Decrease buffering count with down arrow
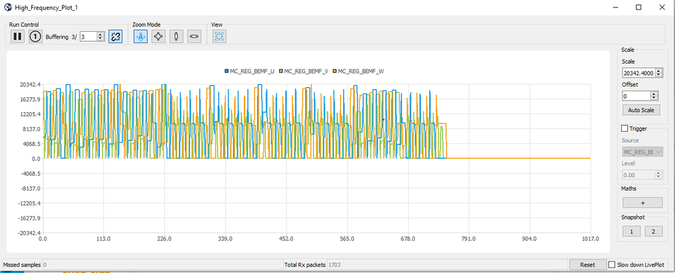 coord(101,39)
